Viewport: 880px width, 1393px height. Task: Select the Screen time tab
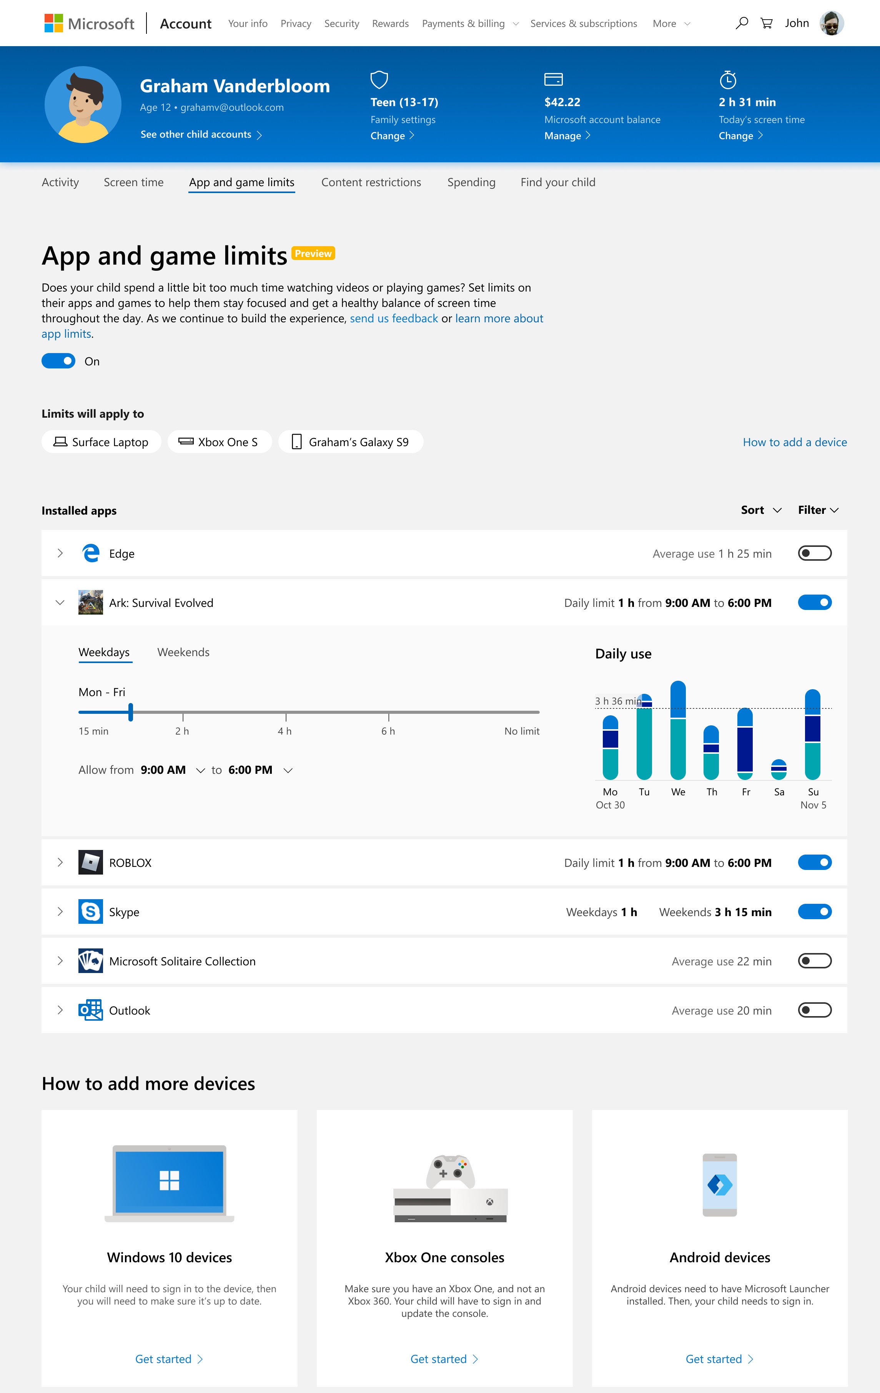tap(133, 182)
